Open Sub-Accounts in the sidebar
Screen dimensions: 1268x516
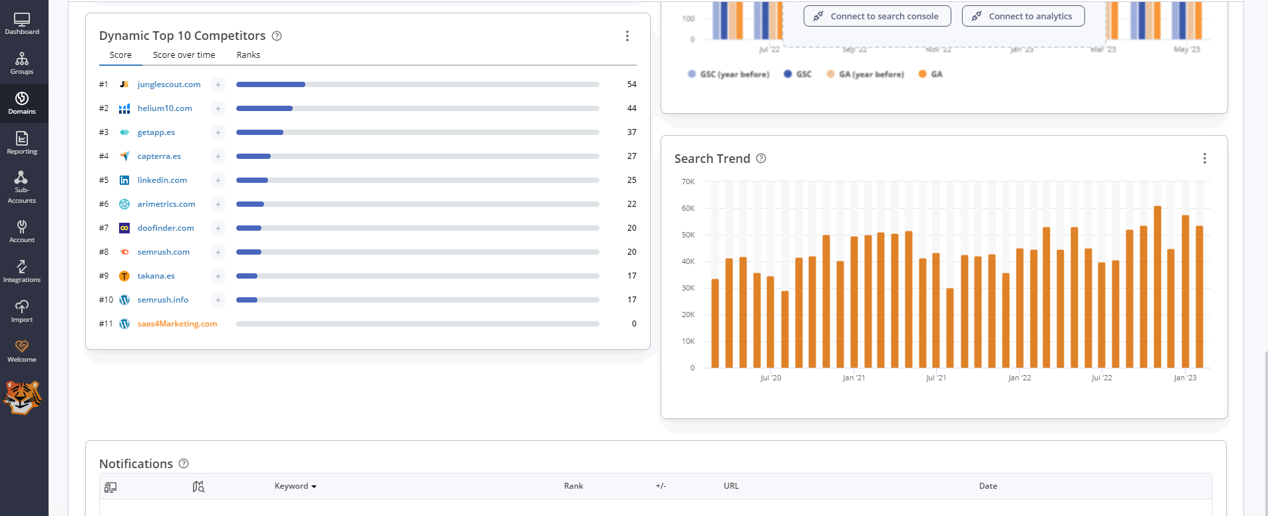tap(22, 187)
